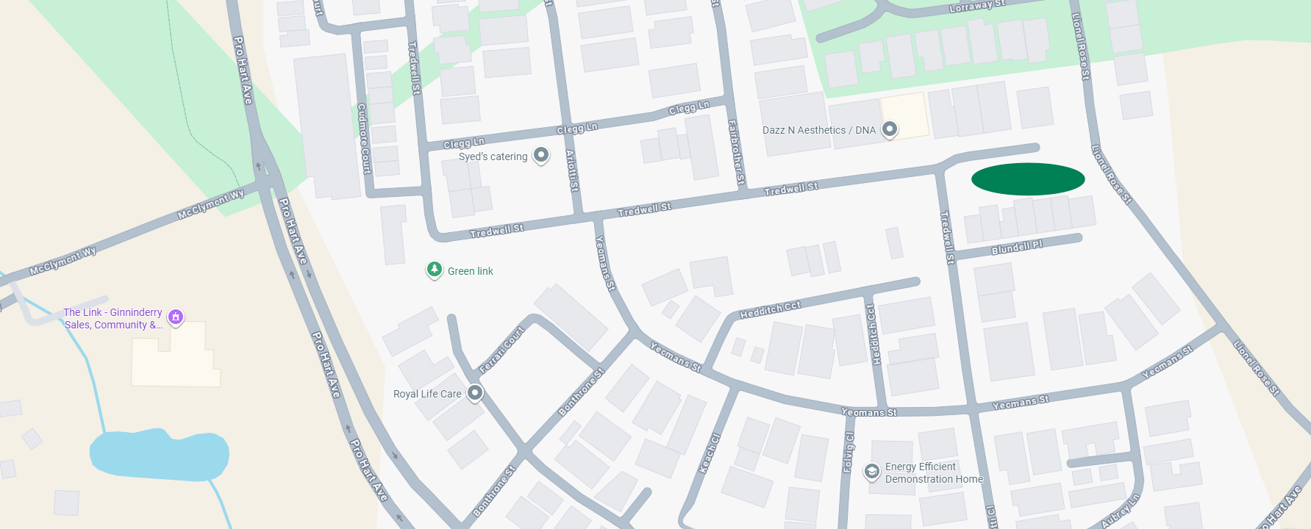This screenshot has height=529, width=1311.
Task: Open Royal Life Care text label
Action: click(x=427, y=394)
